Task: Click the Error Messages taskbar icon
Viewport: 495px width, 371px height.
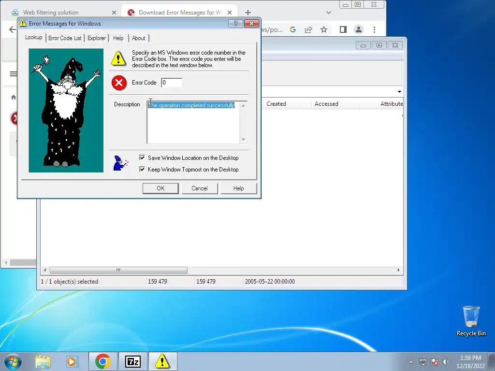Action: coord(162,361)
